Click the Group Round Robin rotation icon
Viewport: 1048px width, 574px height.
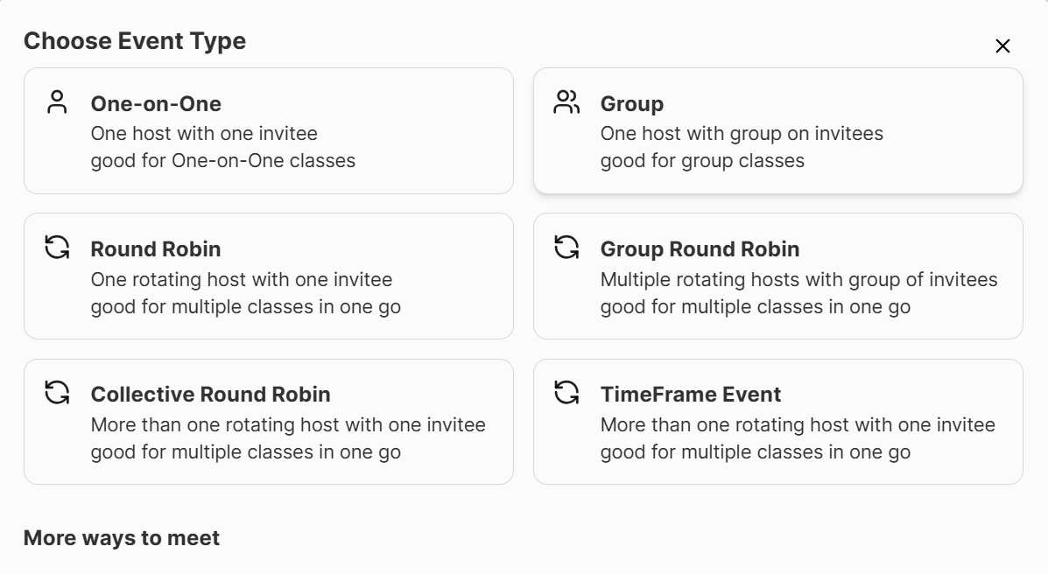click(x=566, y=248)
